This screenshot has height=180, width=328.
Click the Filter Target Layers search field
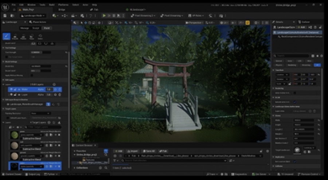click(43, 127)
